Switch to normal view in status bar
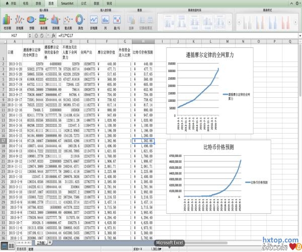The height and width of the screenshot is (252, 302). tap(4, 243)
